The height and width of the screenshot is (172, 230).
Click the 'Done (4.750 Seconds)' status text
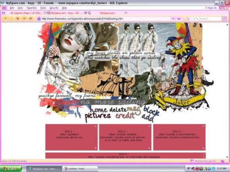14,161
